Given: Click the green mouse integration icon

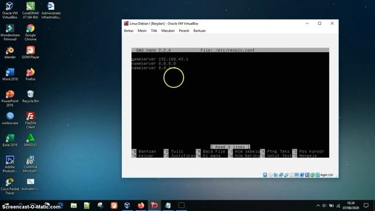Looking at the screenshot, I should (x=312, y=175).
